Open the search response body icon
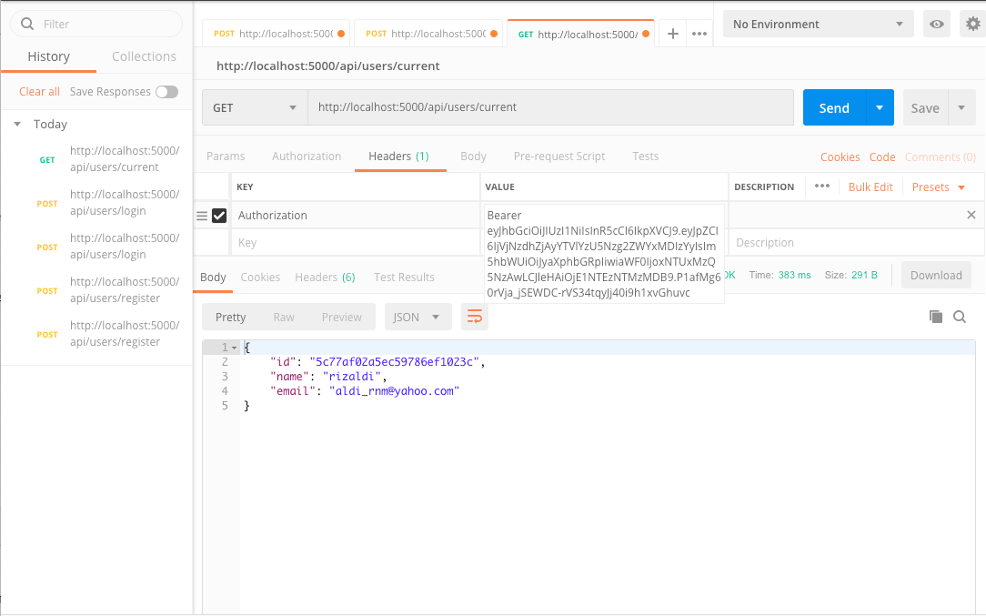This screenshot has width=986, height=616. [x=960, y=317]
